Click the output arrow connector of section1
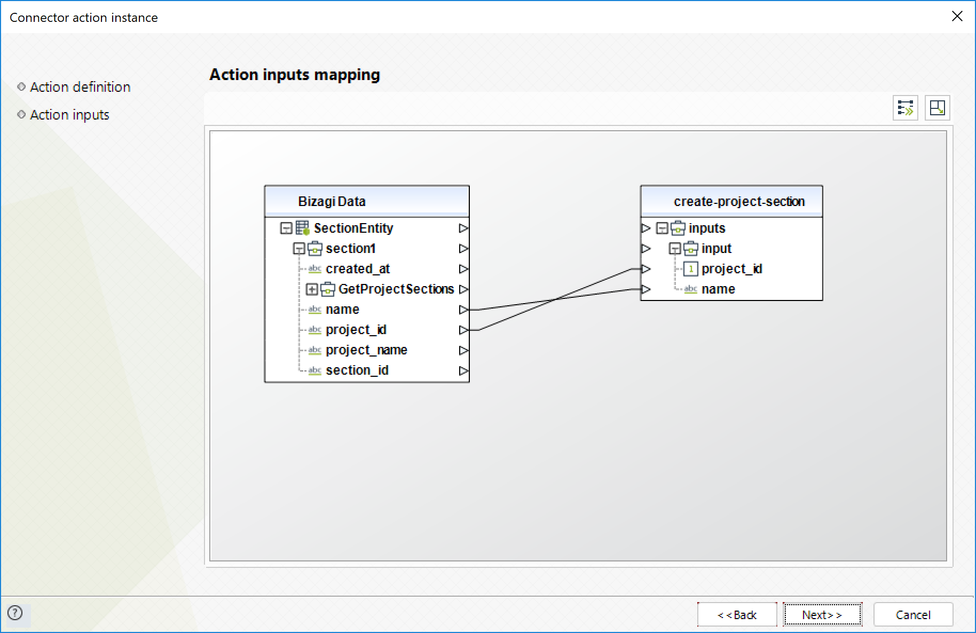The height and width of the screenshot is (633, 976). tap(463, 248)
